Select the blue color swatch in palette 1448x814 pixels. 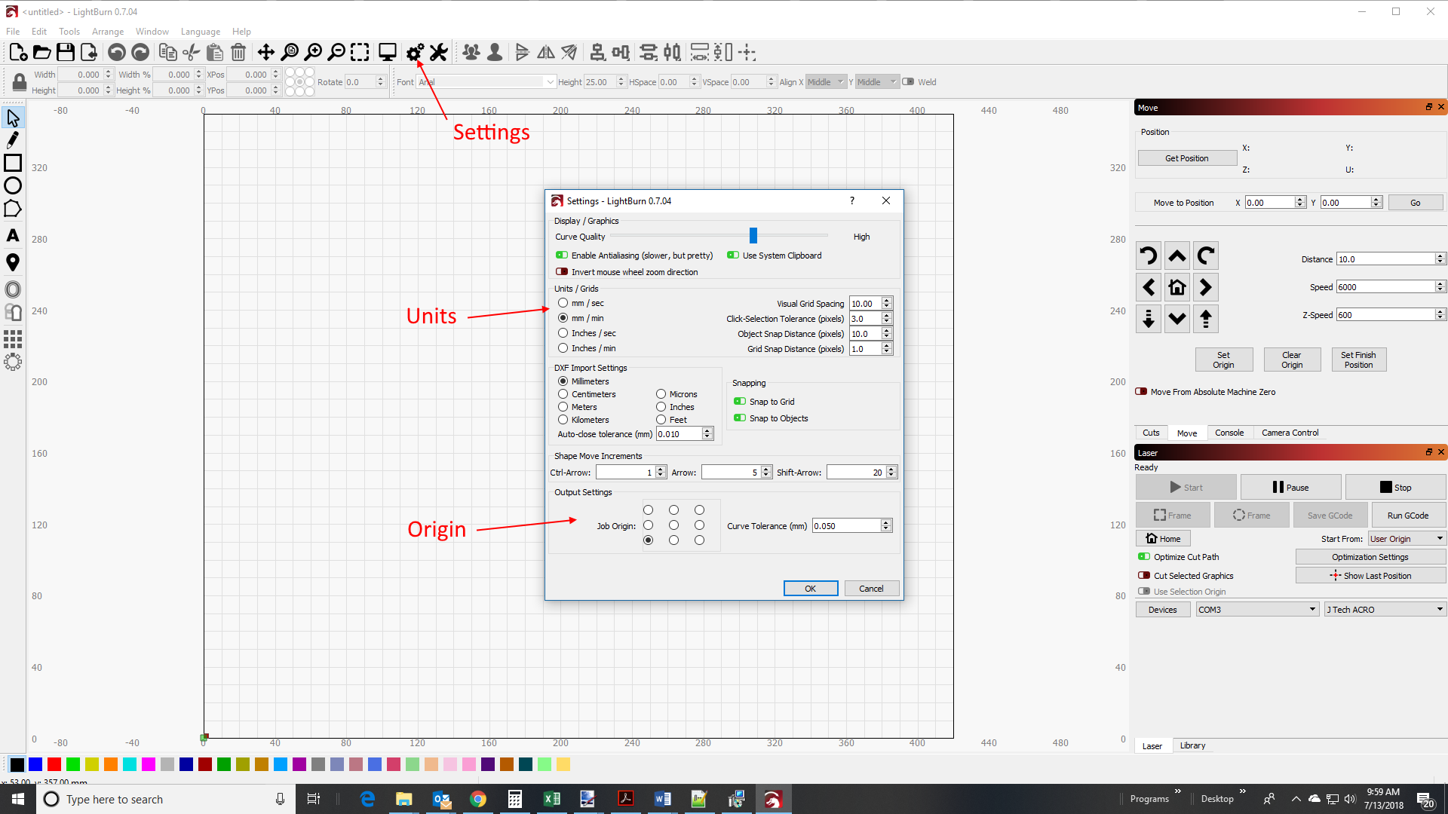35,764
